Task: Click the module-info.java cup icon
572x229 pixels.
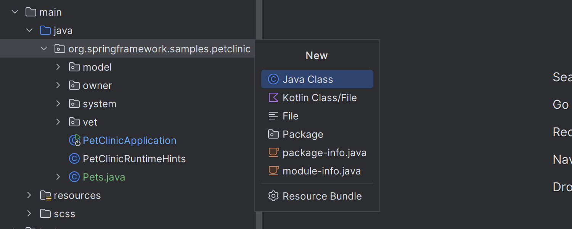Action: pyautogui.click(x=273, y=171)
